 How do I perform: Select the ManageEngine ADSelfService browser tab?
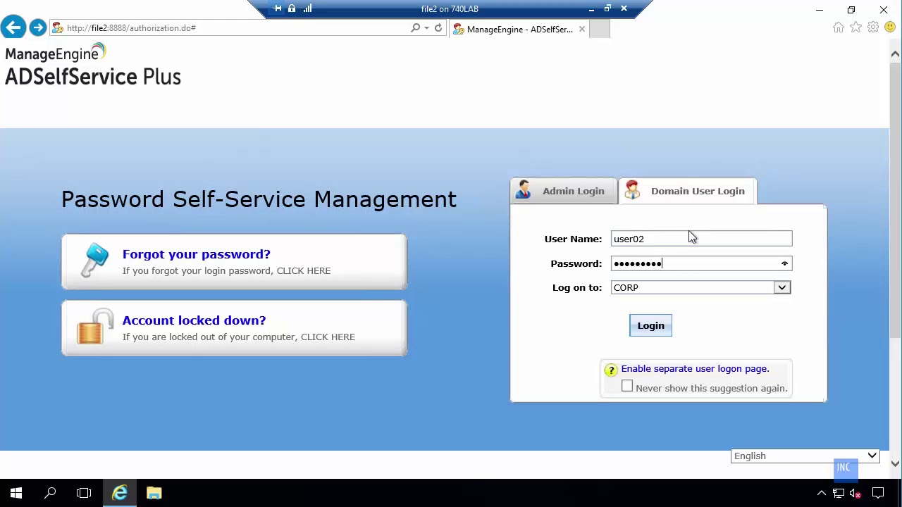click(520, 29)
